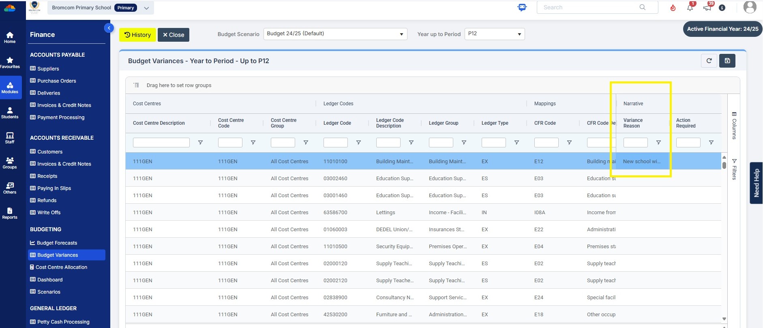
Task: Click the filter icon for Ledger Code column
Action: [x=358, y=143]
